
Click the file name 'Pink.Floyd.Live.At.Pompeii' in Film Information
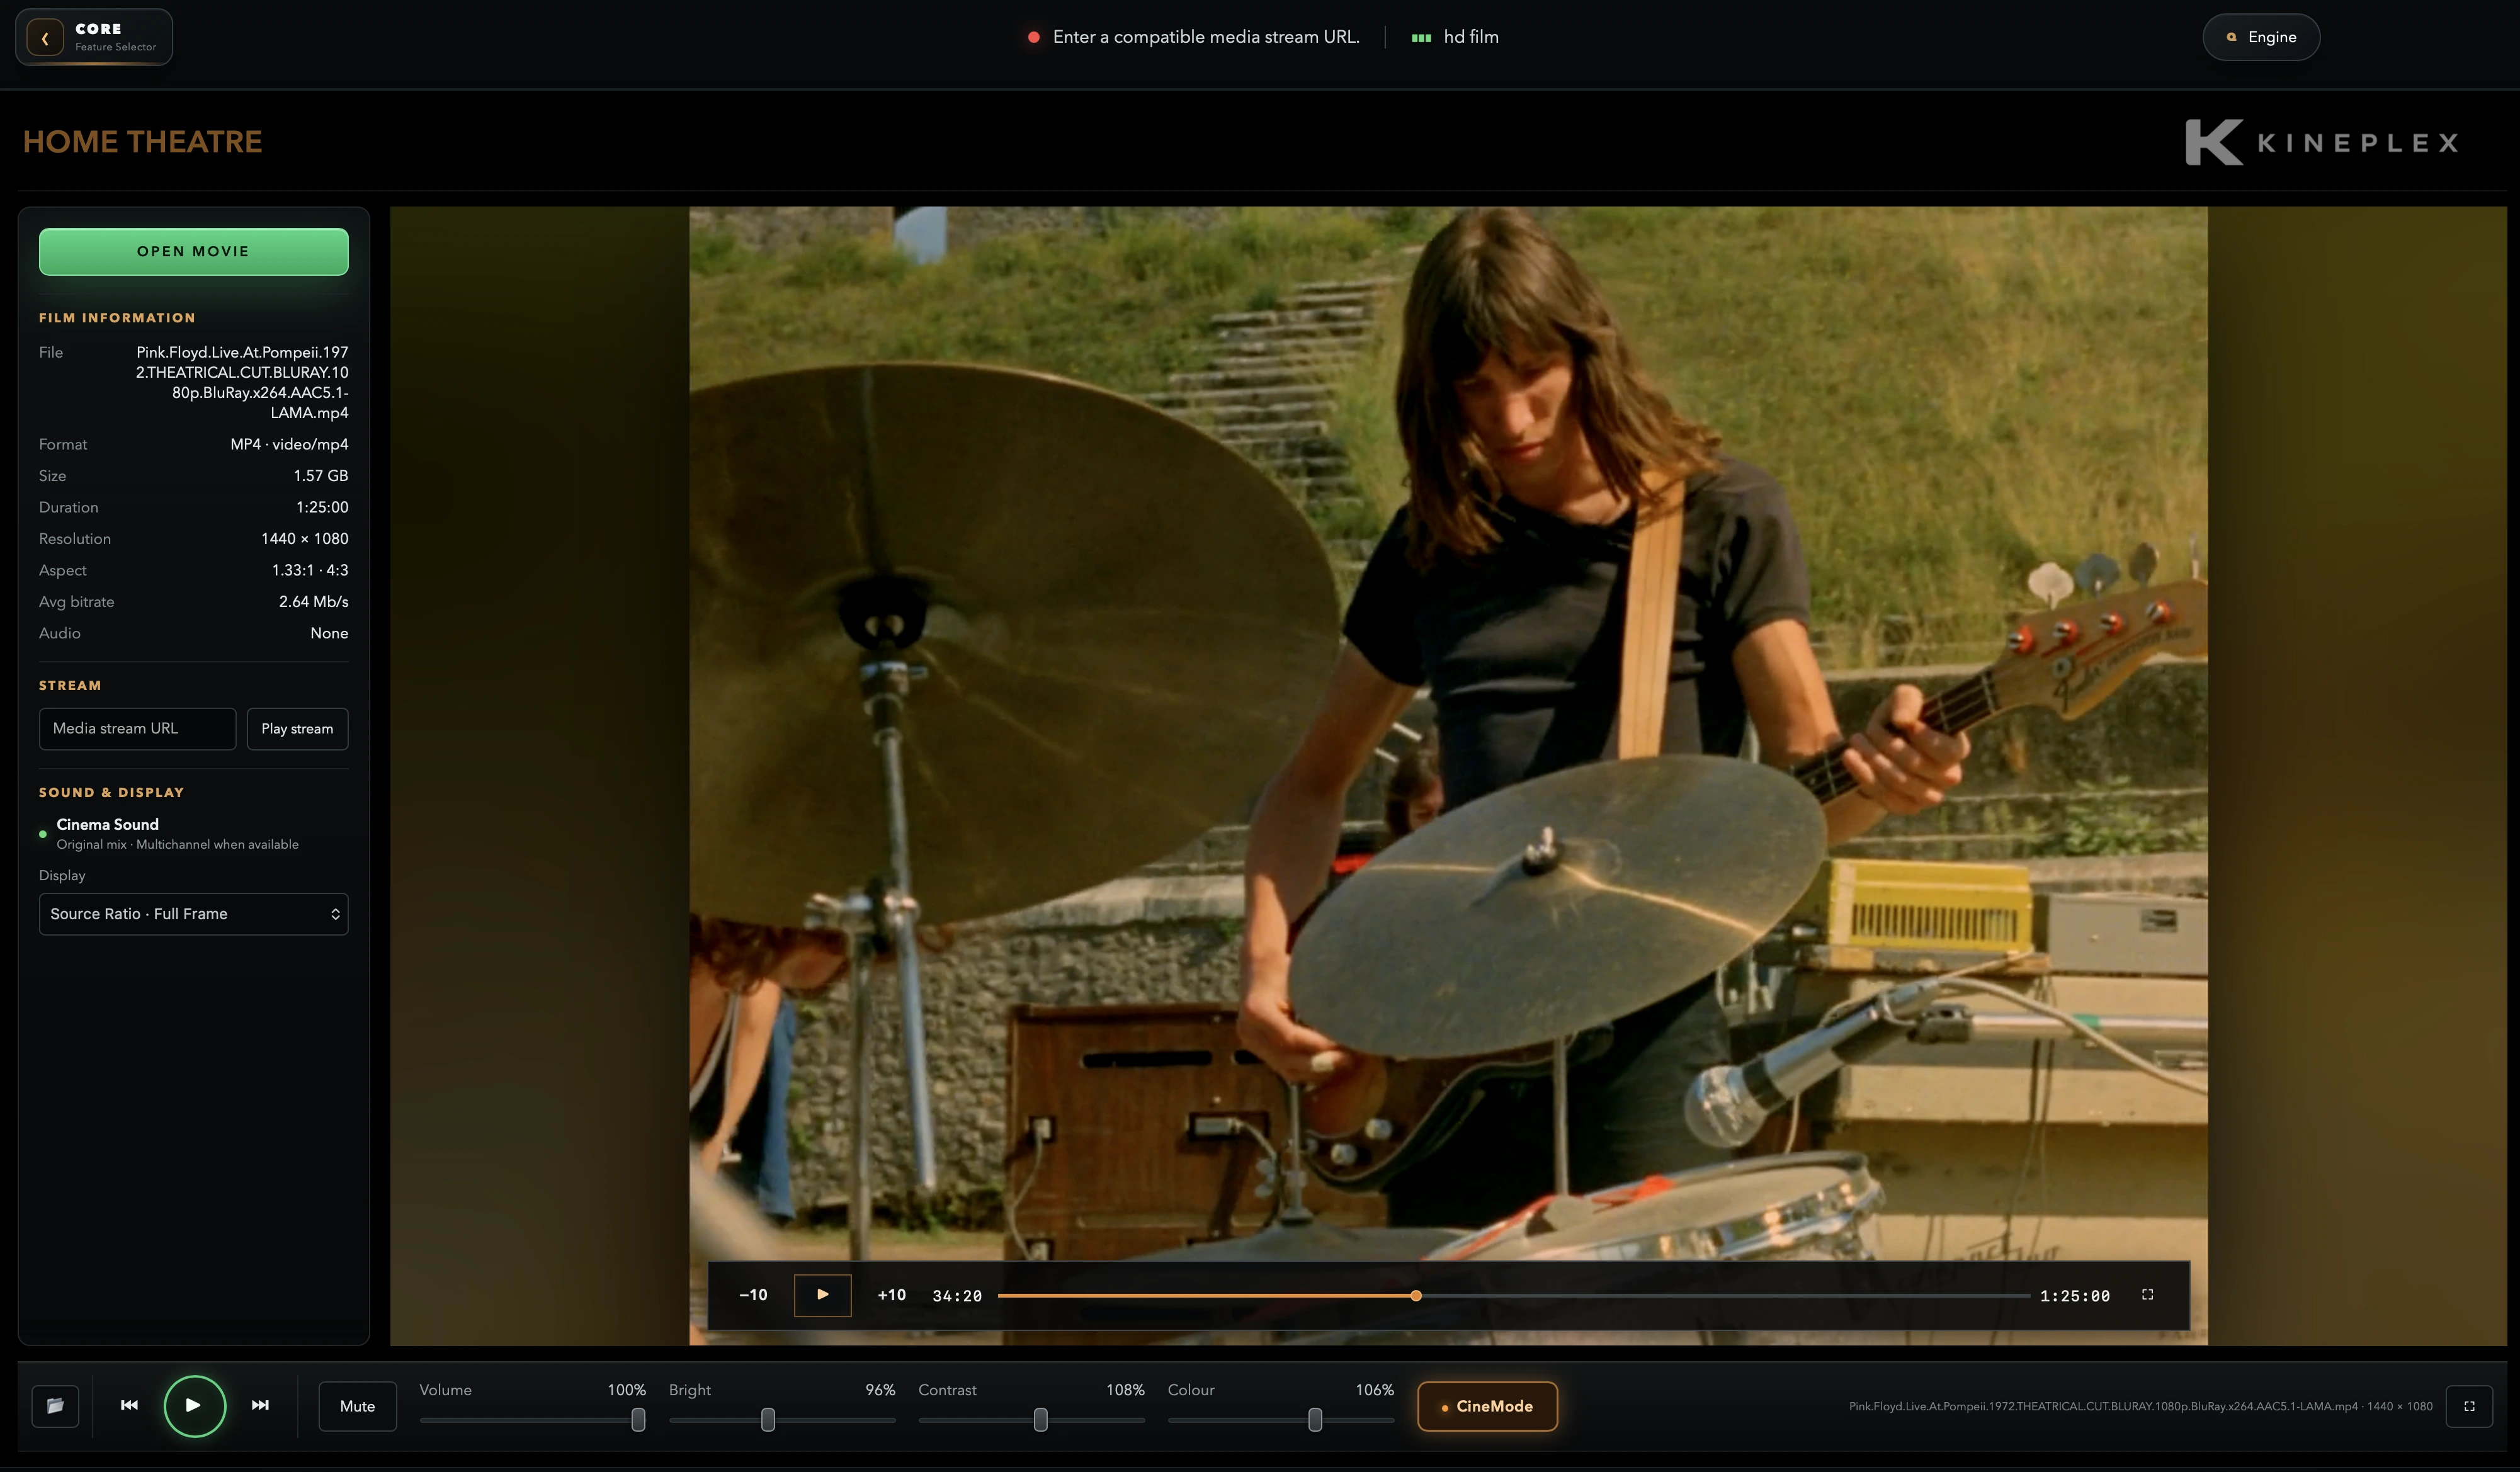pos(242,382)
